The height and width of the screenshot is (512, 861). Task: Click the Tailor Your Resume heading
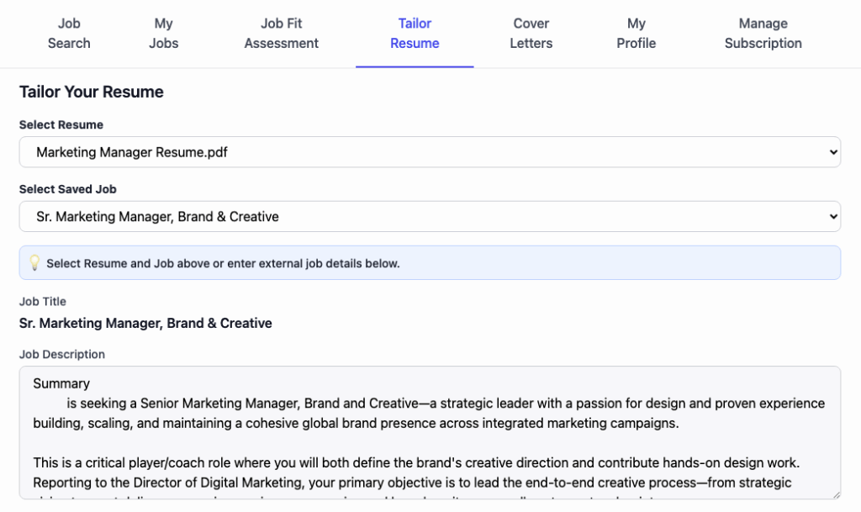click(x=91, y=92)
